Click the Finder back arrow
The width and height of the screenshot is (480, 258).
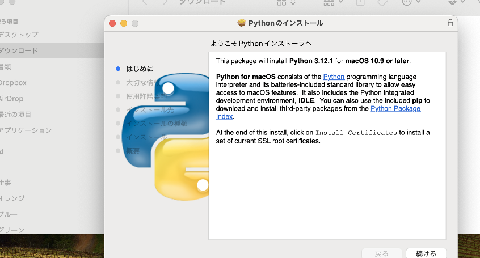tap(144, 3)
